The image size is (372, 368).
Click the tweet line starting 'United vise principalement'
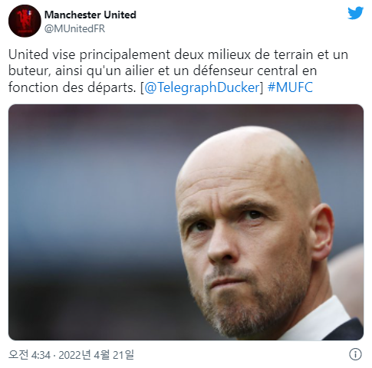[x=178, y=54]
